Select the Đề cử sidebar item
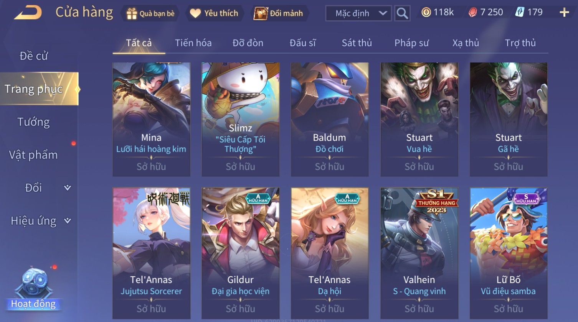578x322 pixels. click(33, 56)
